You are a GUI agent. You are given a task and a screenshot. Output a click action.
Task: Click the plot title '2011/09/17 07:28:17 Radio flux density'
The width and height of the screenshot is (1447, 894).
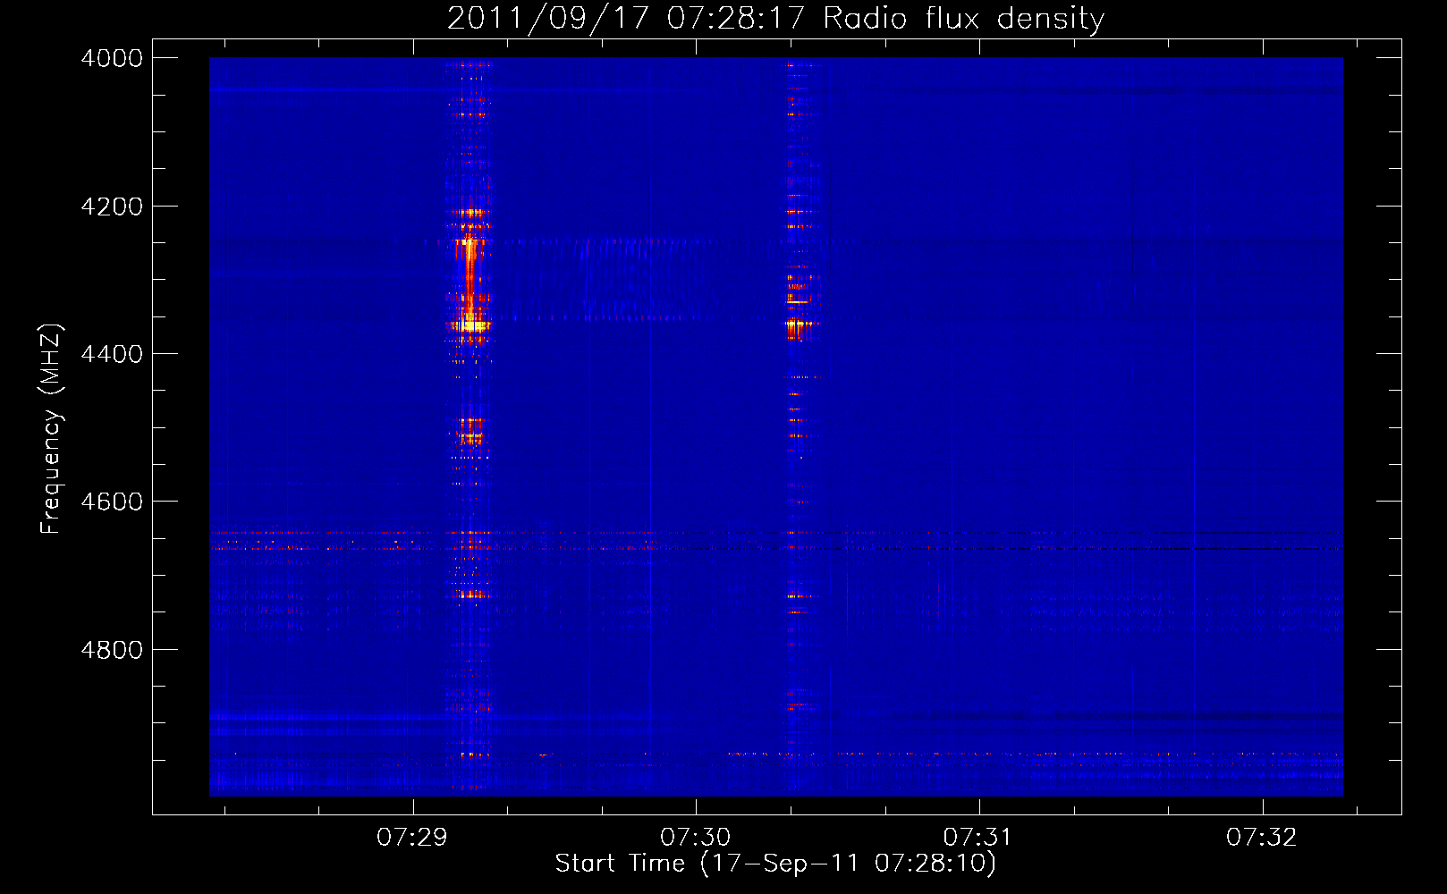point(775,19)
